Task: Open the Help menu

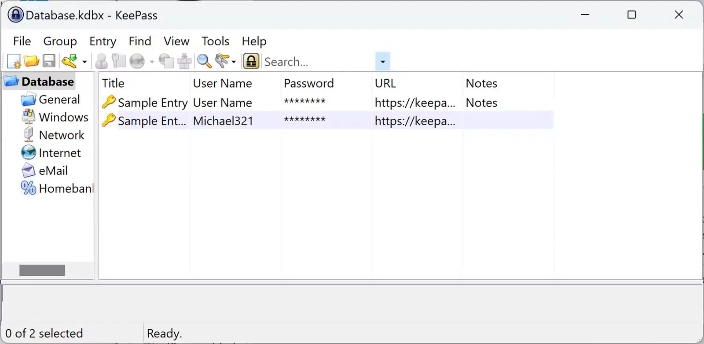Action: pyautogui.click(x=254, y=41)
